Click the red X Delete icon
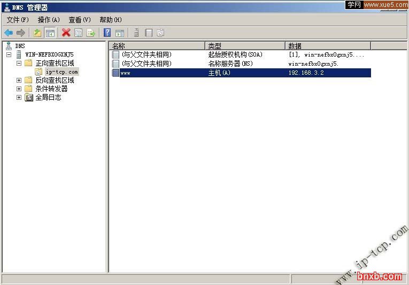 [66, 33]
